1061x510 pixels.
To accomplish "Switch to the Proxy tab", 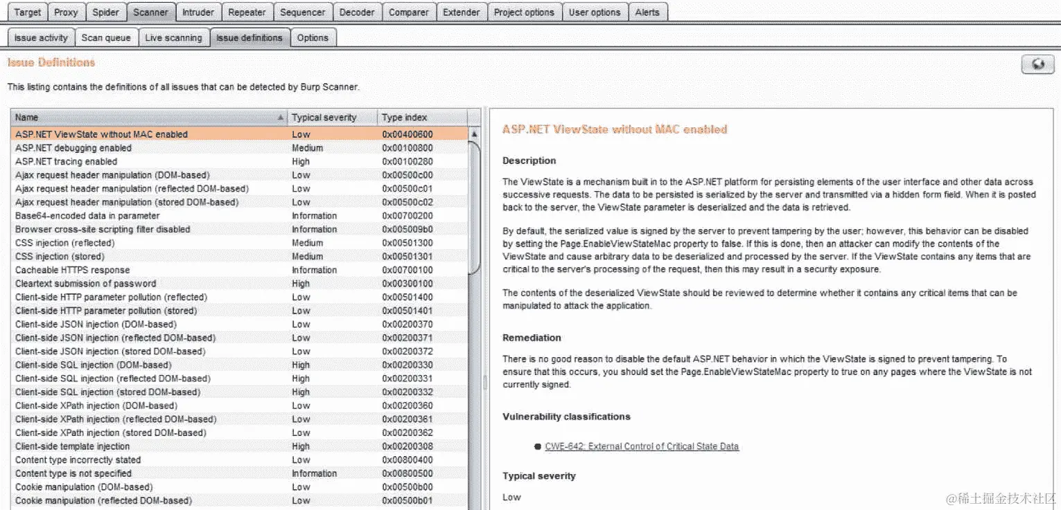I will coord(66,12).
